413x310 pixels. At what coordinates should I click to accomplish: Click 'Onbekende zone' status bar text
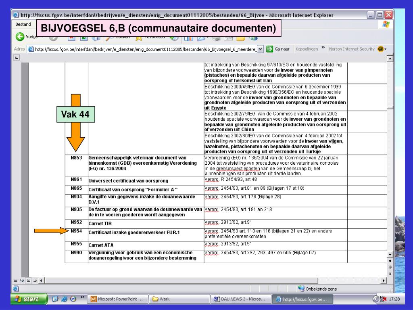321,289
